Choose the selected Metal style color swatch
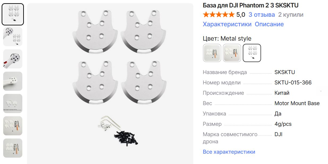Screen dimensions: 328x164 tap(252, 53)
